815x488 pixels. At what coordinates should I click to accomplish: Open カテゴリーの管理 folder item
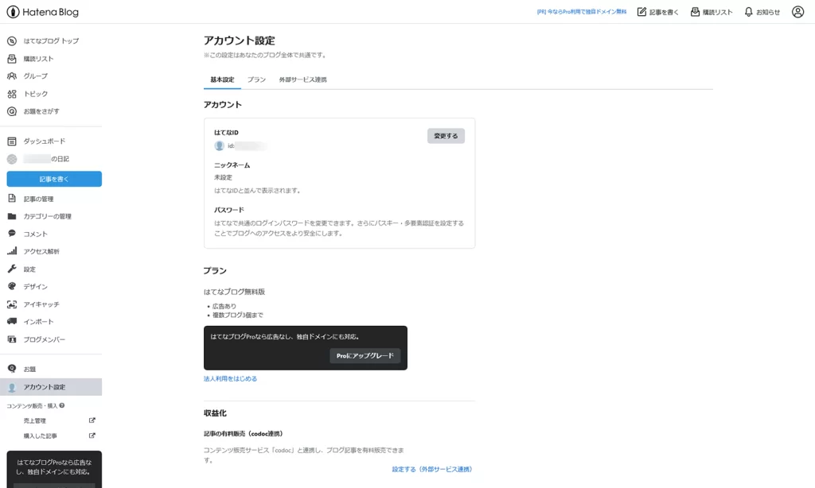[48, 216]
